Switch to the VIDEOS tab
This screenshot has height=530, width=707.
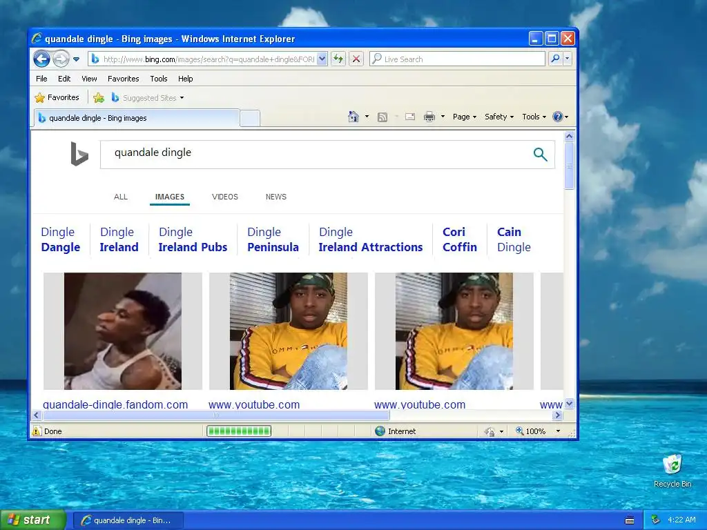point(225,197)
